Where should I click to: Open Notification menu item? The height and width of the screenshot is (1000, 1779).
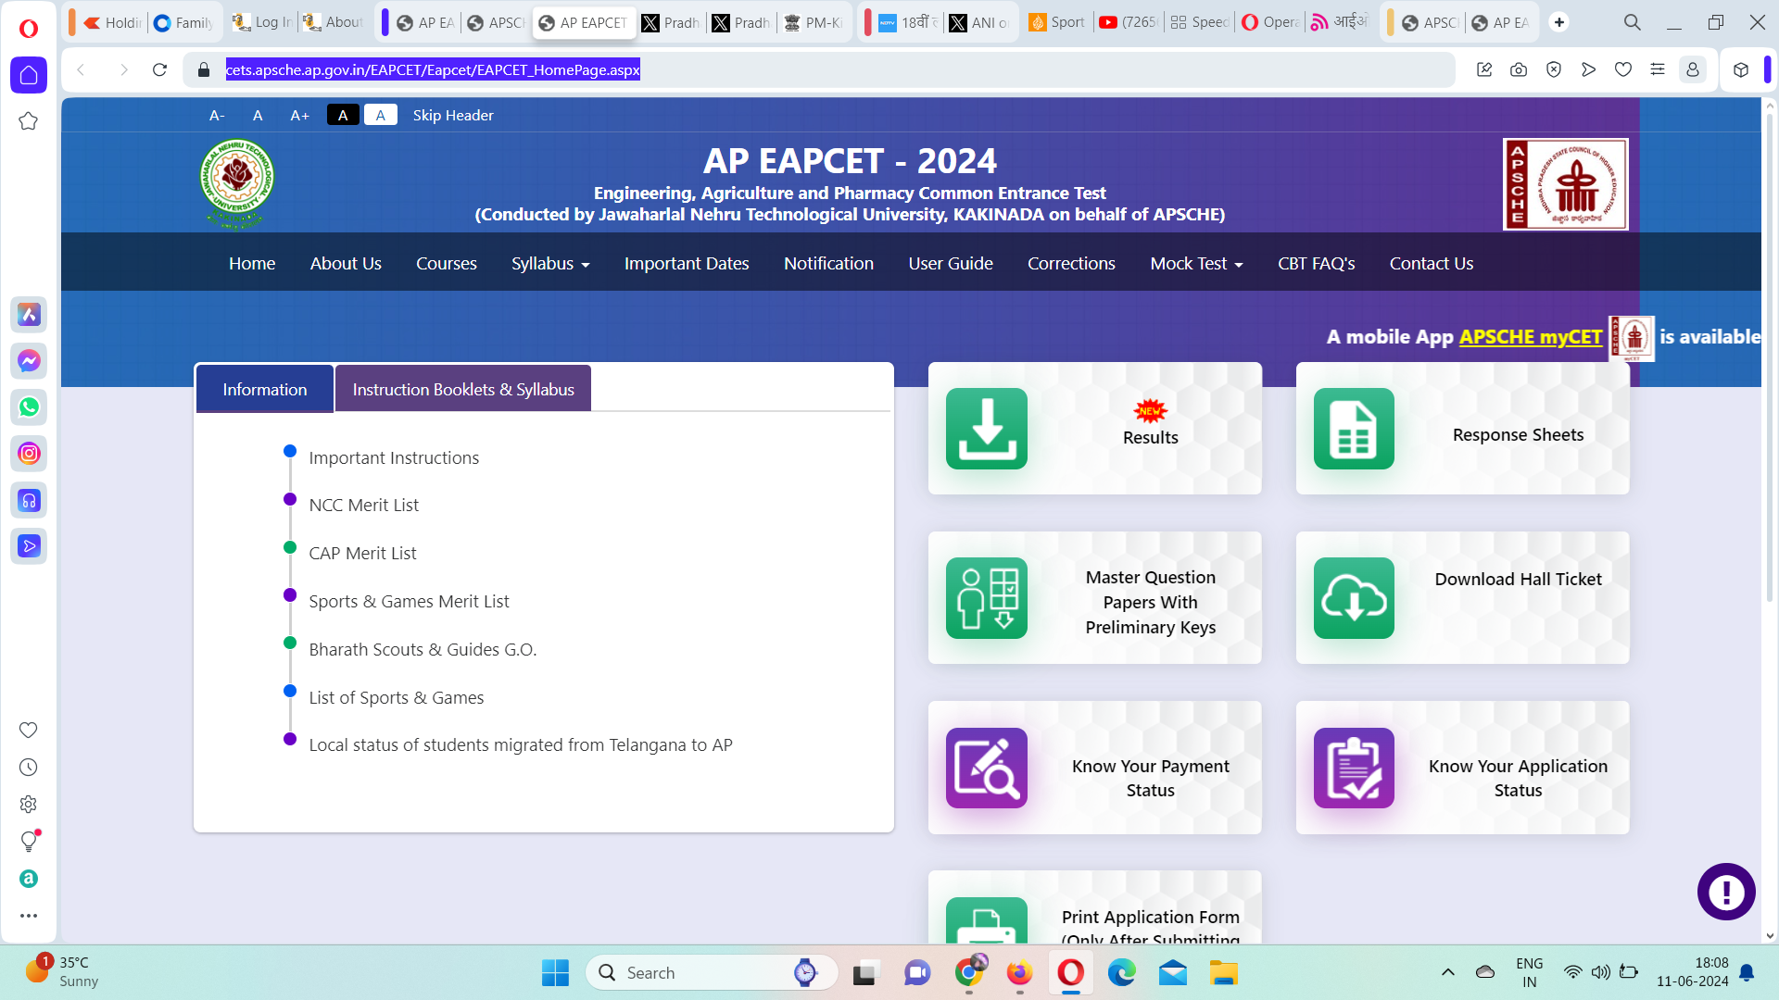[x=828, y=264]
